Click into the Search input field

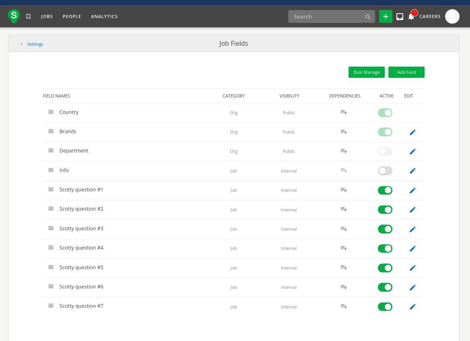pyautogui.click(x=326, y=16)
